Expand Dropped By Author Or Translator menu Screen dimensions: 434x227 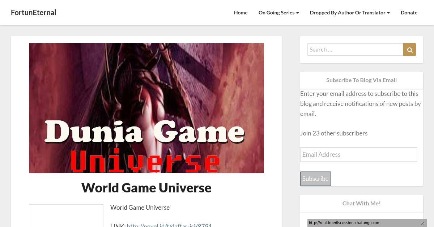[x=350, y=13]
